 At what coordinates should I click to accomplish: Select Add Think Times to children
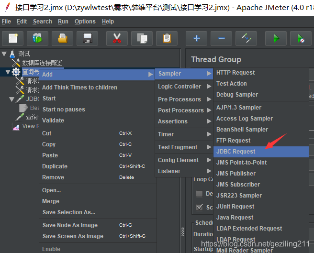[x=97, y=88]
